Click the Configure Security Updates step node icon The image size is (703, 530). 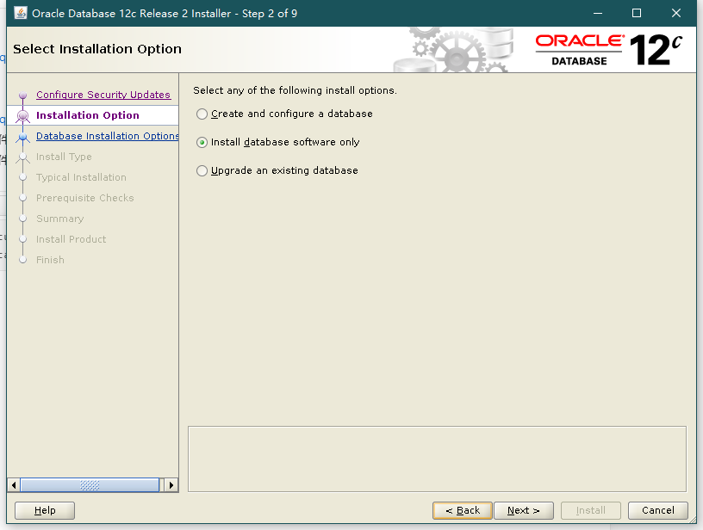(x=23, y=95)
